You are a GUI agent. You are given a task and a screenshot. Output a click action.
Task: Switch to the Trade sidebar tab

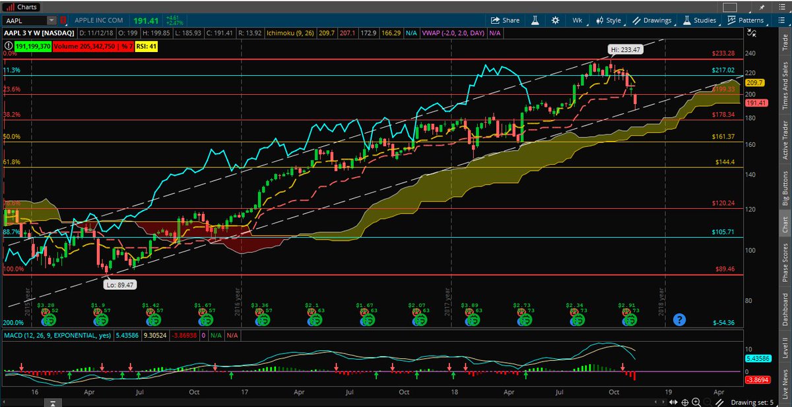(785, 43)
